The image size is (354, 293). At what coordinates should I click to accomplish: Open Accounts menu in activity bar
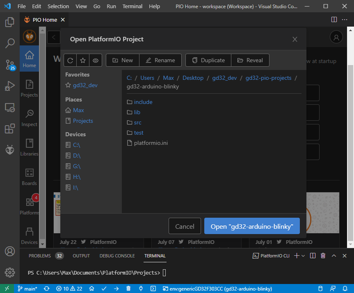[10, 251]
